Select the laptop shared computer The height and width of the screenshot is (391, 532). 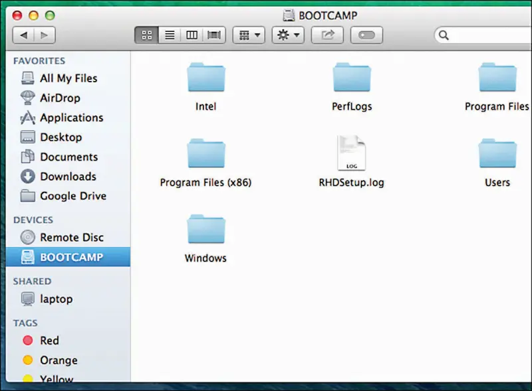[56, 299]
